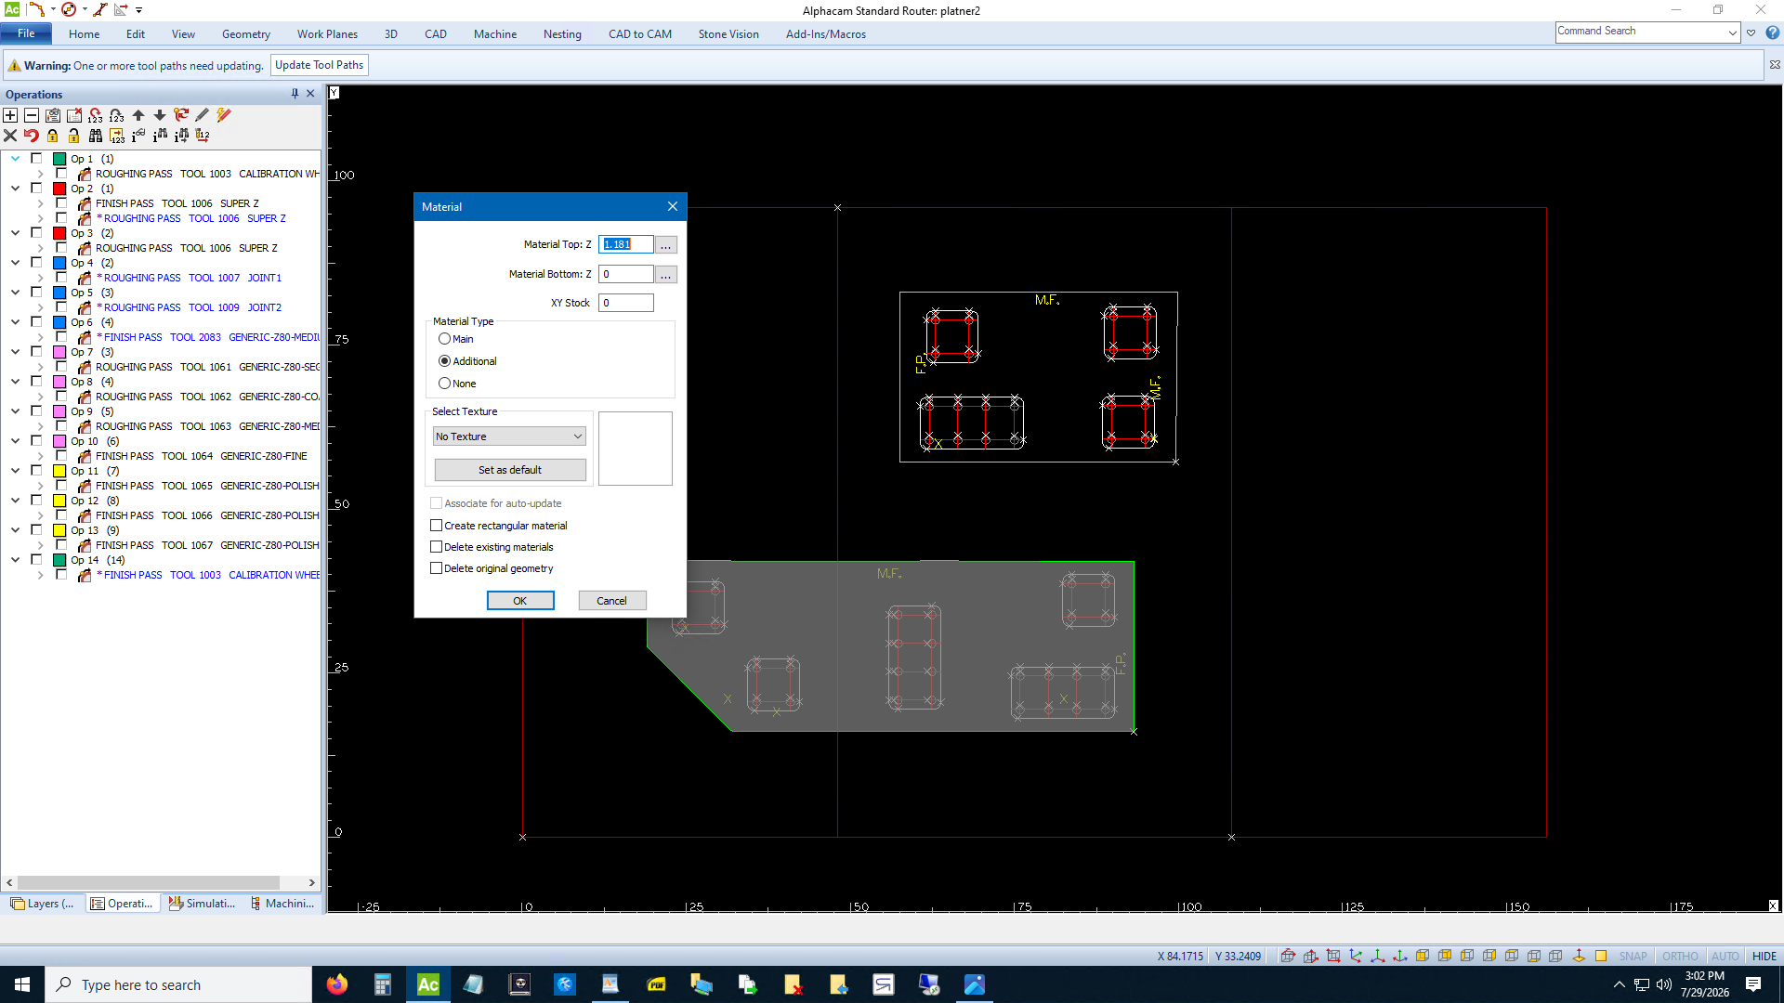Screen dimensions: 1784x1003
Task: Click the Material Top Z input field
Action: [x=626, y=244]
